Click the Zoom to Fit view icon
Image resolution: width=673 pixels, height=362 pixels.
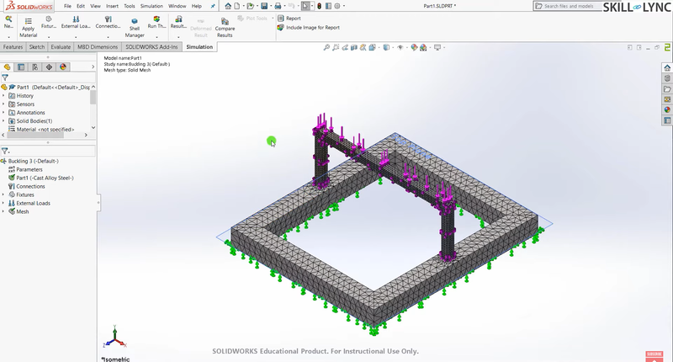(x=326, y=48)
